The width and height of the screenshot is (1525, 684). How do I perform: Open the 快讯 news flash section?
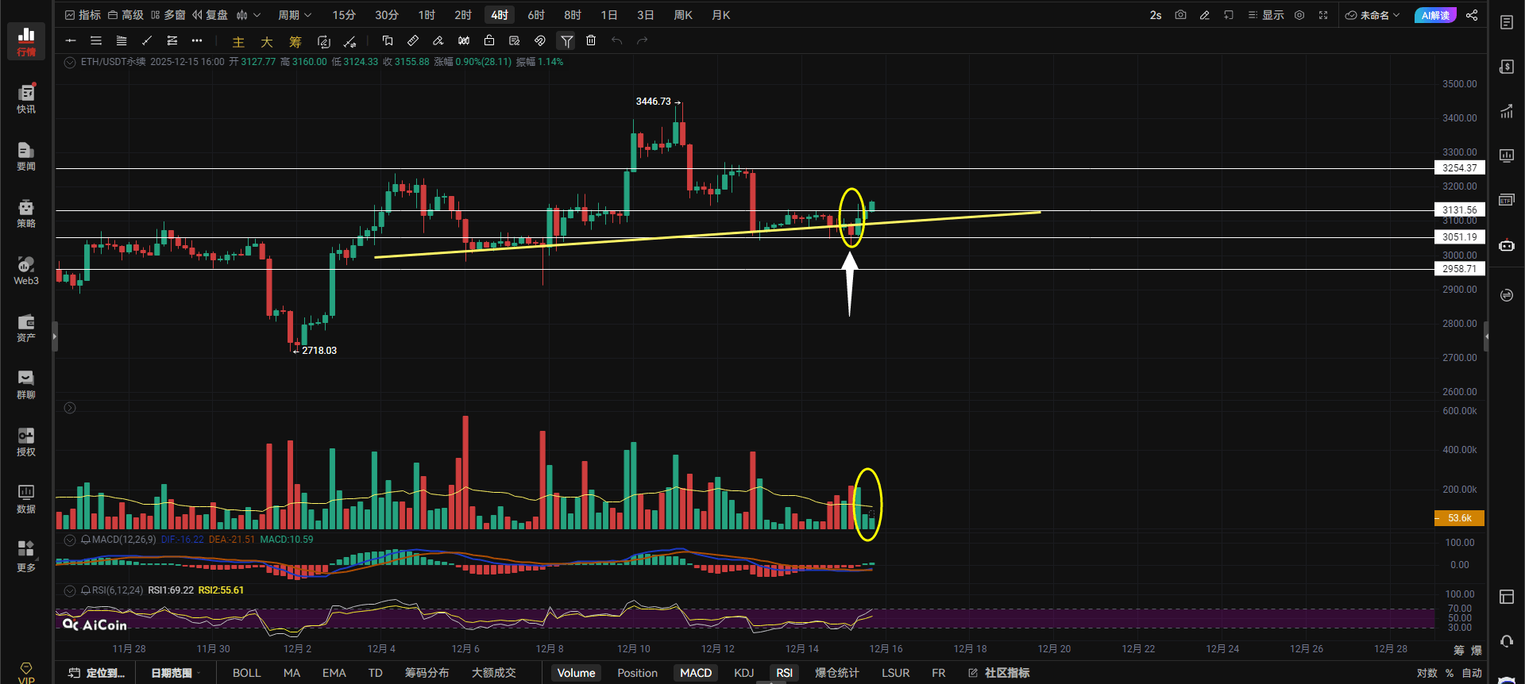[x=26, y=98]
